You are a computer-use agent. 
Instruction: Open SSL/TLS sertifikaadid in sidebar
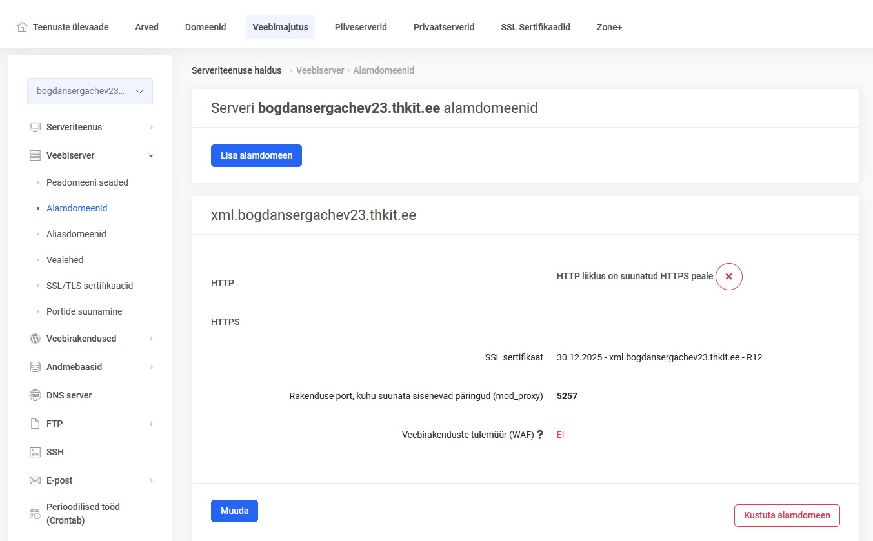point(90,286)
